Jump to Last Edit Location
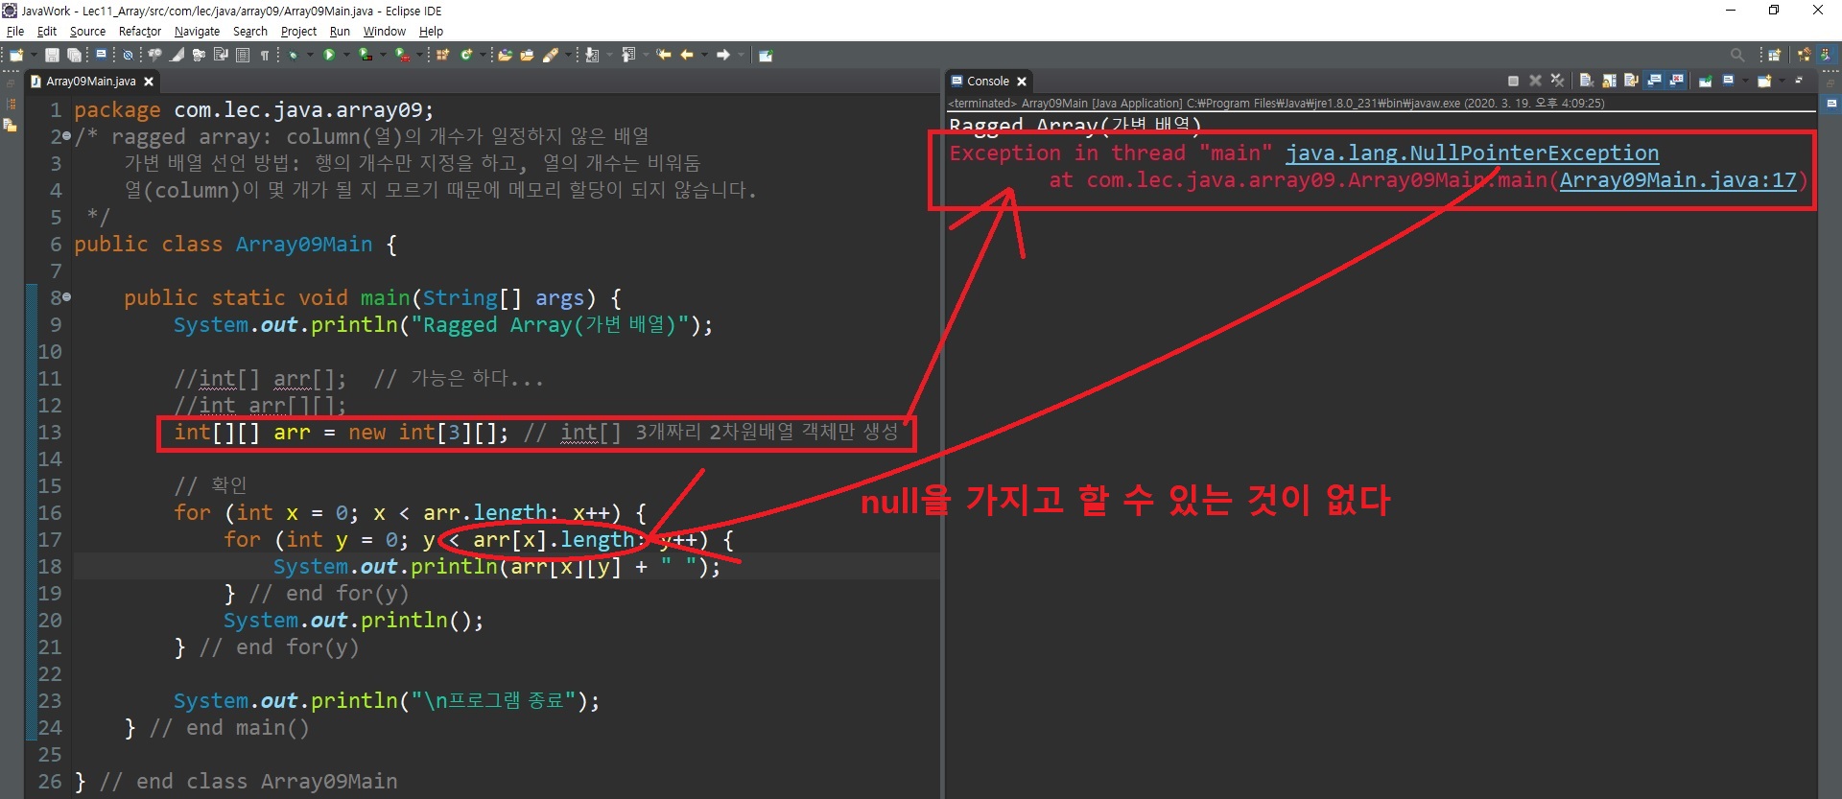Screen dimensions: 1842x799 (x=663, y=56)
